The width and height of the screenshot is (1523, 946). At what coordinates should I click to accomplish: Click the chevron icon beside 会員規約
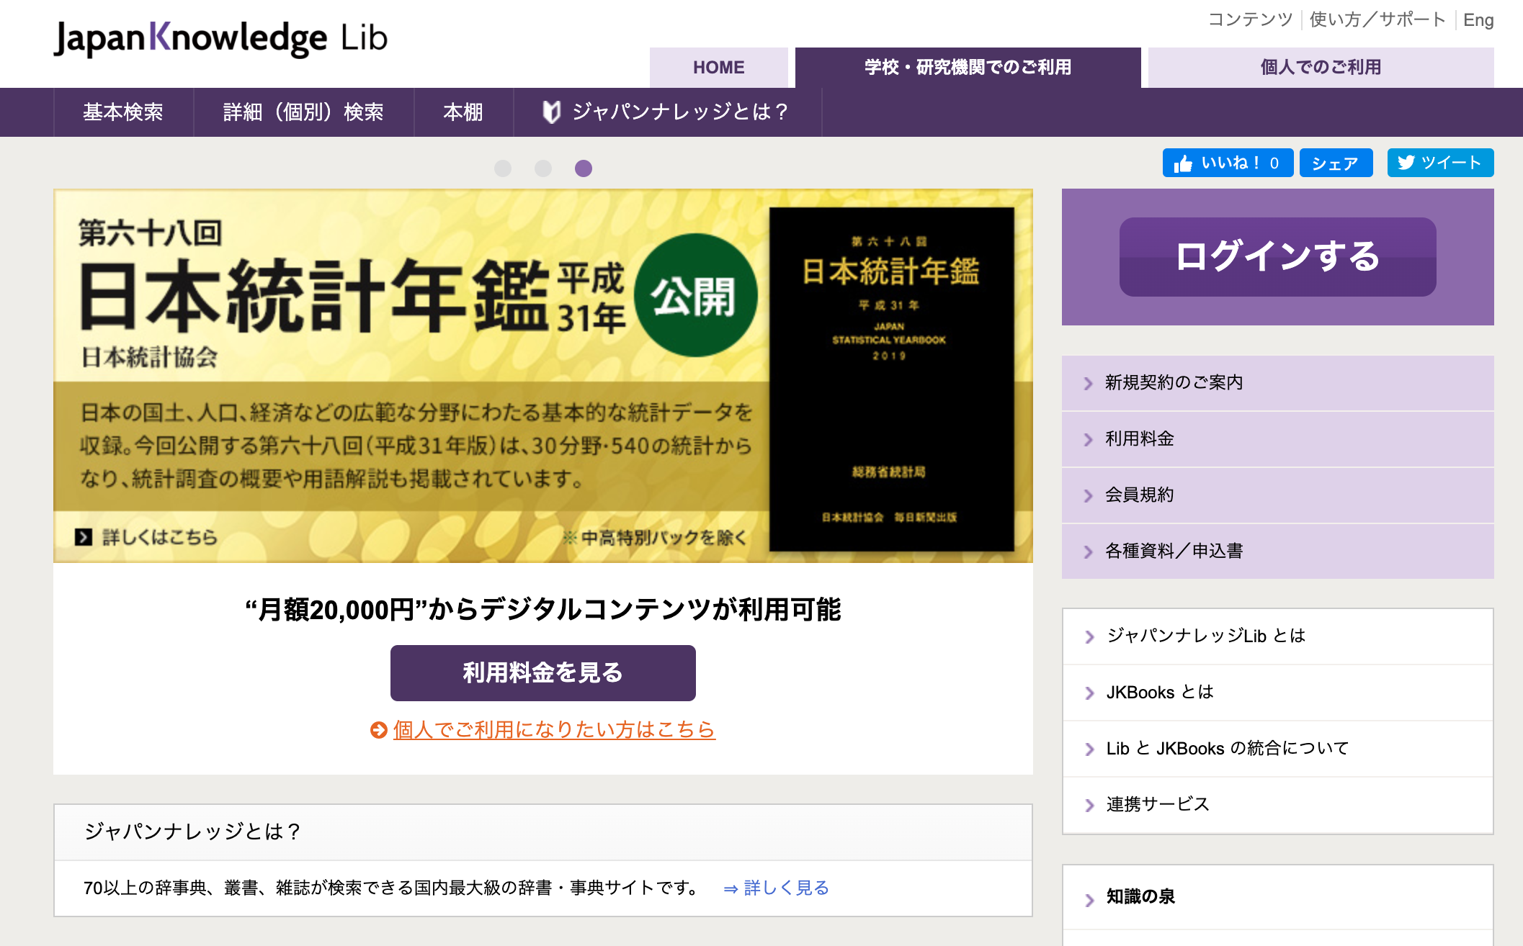(x=1089, y=496)
